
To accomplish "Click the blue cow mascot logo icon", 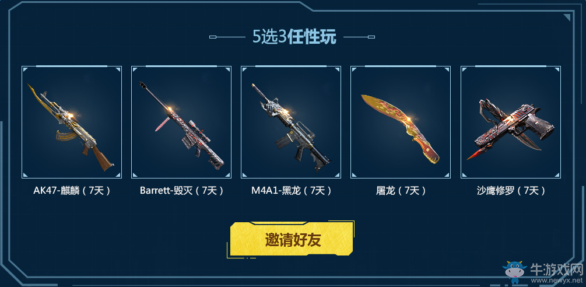I will coord(515,273).
